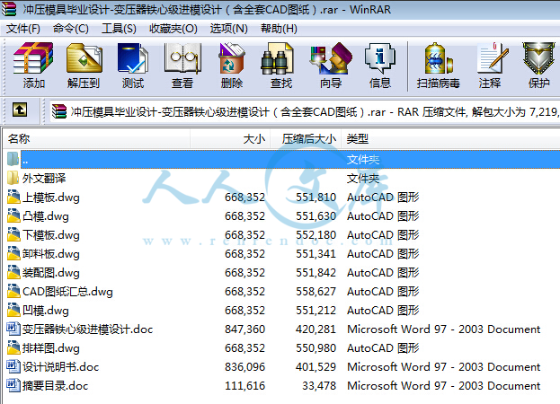Show archive Info (信息) icon
Screen dimensions: 560x404
[x=380, y=58]
